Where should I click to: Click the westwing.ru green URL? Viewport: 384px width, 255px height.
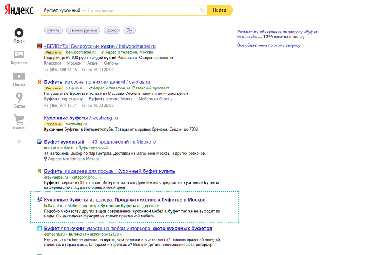tap(76, 124)
